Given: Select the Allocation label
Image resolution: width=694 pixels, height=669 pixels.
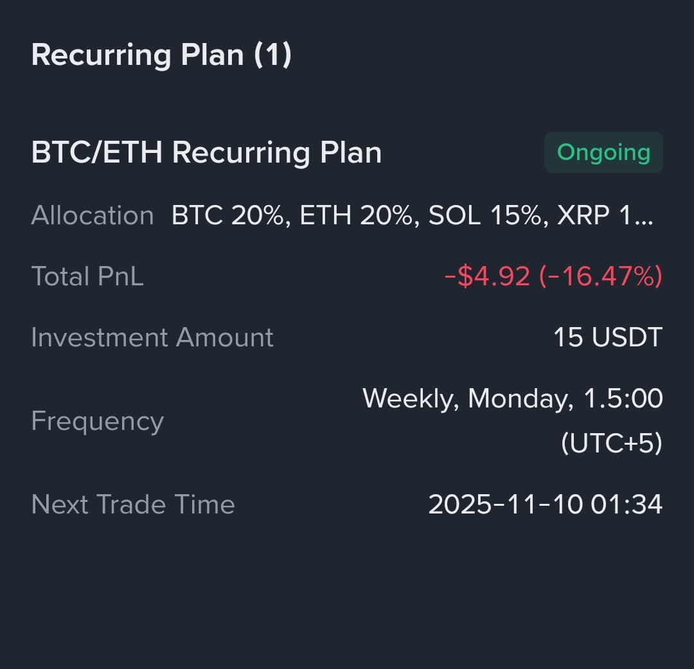Looking at the screenshot, I should pos(93,215).
